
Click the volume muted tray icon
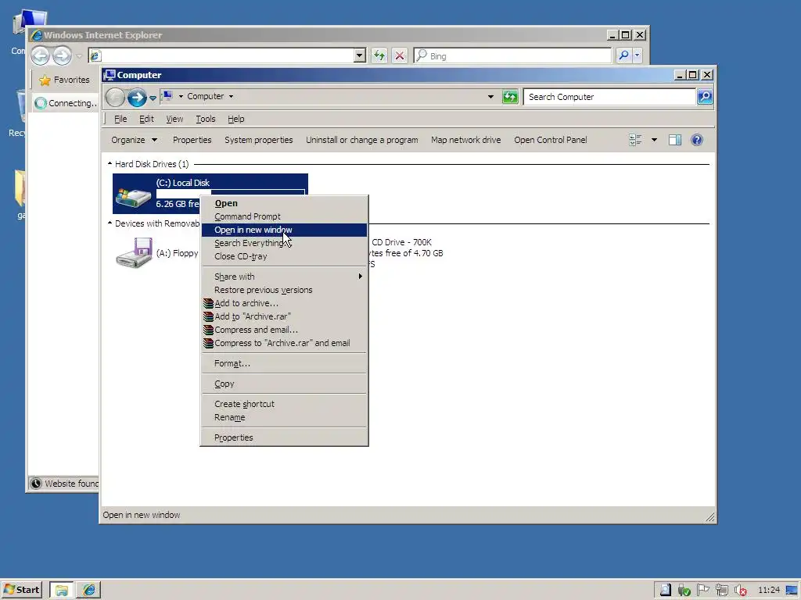coord(741,591)
